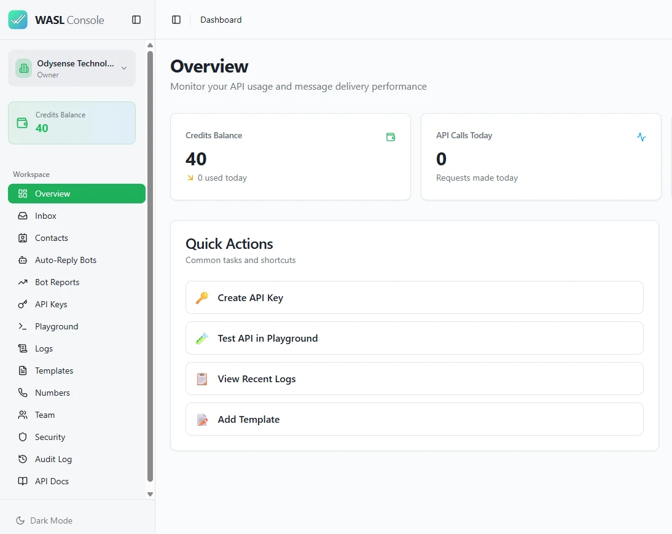This screenshot has height=534, width=672.
Task: Open Security settings in sidebar
Action: click(x=77, y=437)
